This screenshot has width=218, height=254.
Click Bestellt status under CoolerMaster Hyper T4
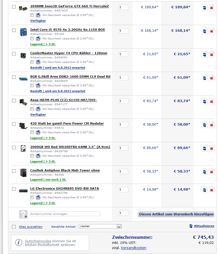coord(58,68)
